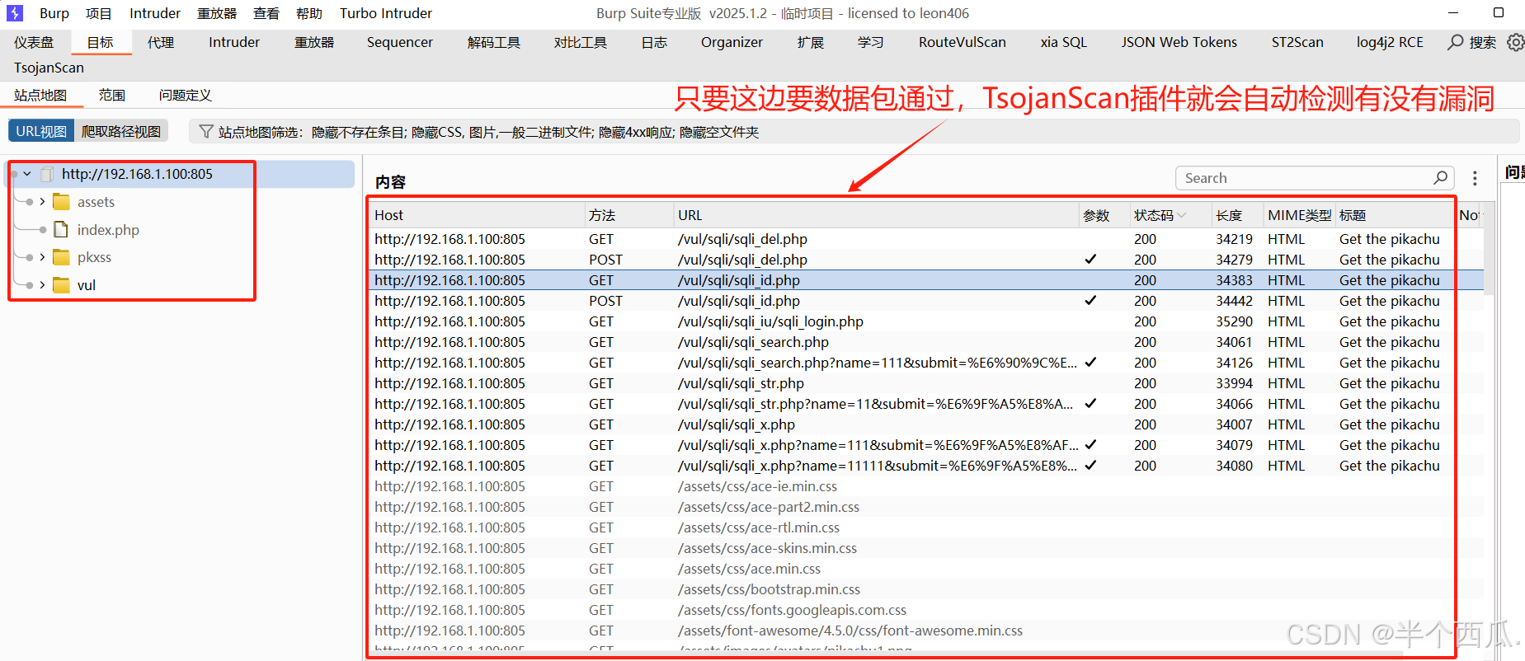Open the 查看 menu
Screen dimensions: 1525x661
(266, 13)
